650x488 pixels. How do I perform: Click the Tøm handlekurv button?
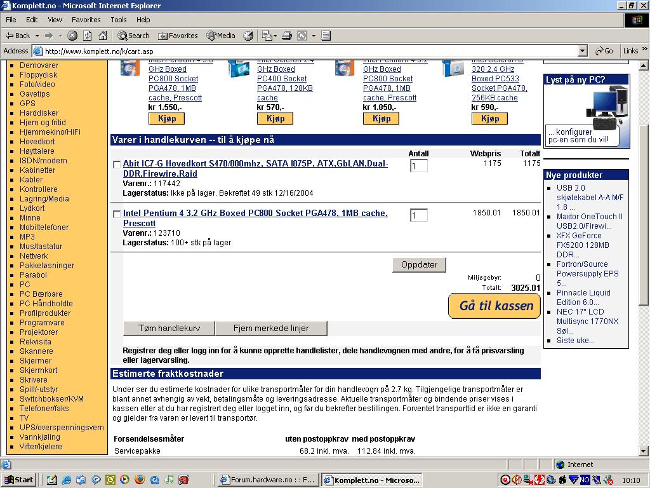(169, 329)
